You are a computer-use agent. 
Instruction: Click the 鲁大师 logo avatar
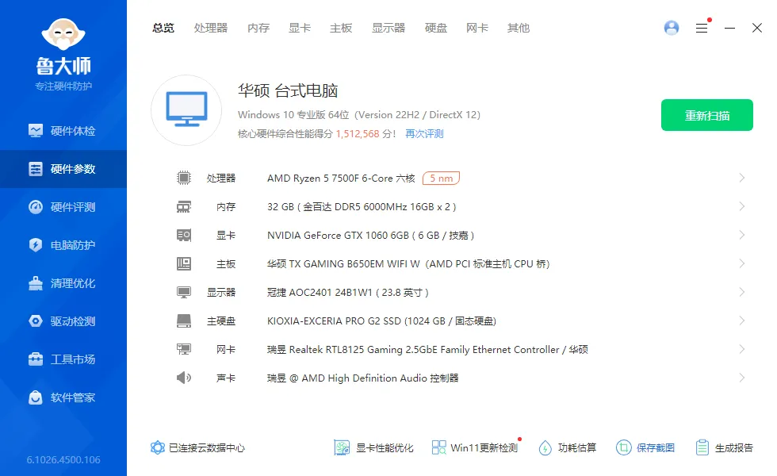coord(63,34)
